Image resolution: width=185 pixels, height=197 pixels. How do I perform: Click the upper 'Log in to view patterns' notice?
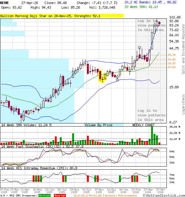[x=151, y=25]
